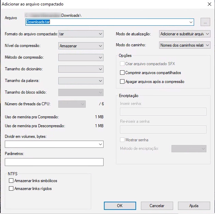Click the 'Opções' group label

[125, 56]
